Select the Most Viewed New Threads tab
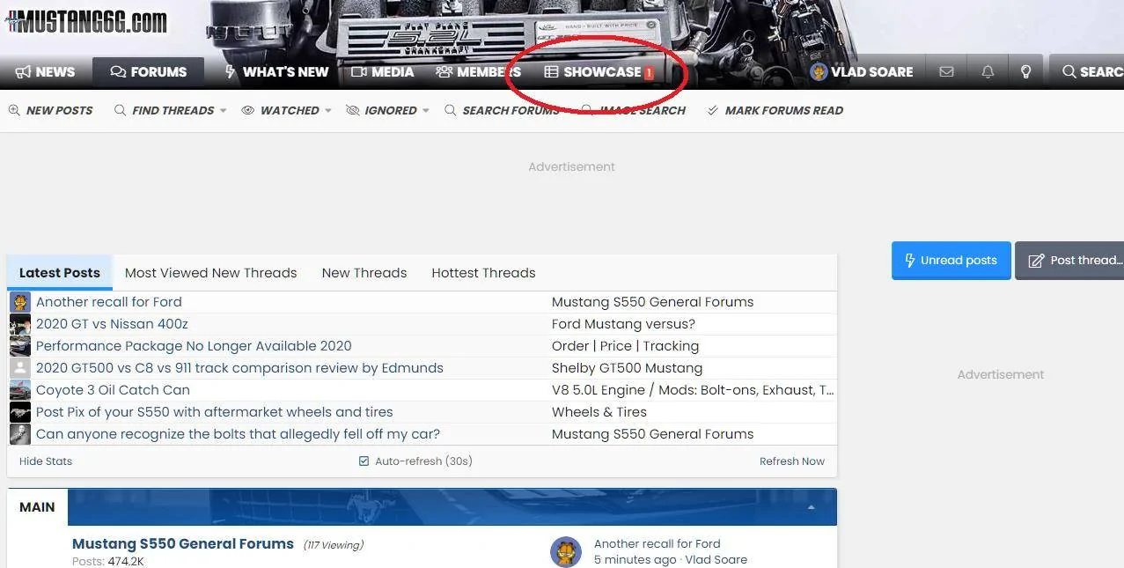This screenshot has width=1124, height=568. click(211, 273)
